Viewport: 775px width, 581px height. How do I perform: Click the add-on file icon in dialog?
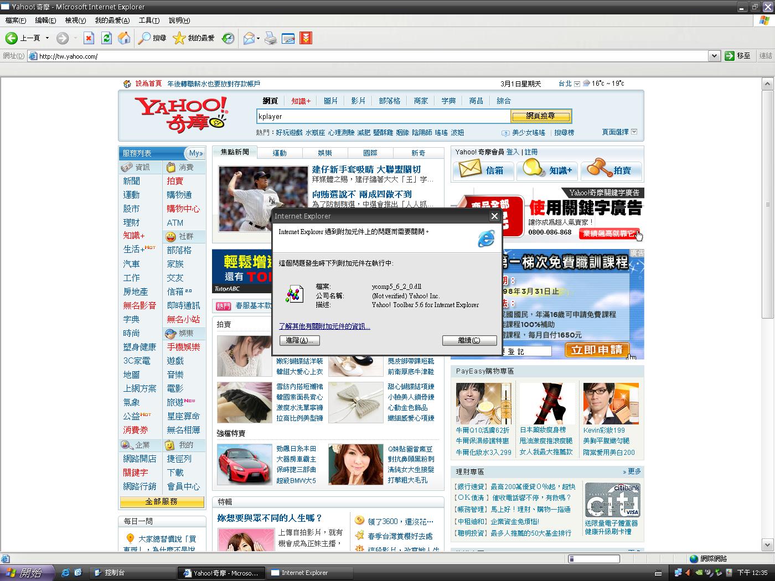[294, 294]
